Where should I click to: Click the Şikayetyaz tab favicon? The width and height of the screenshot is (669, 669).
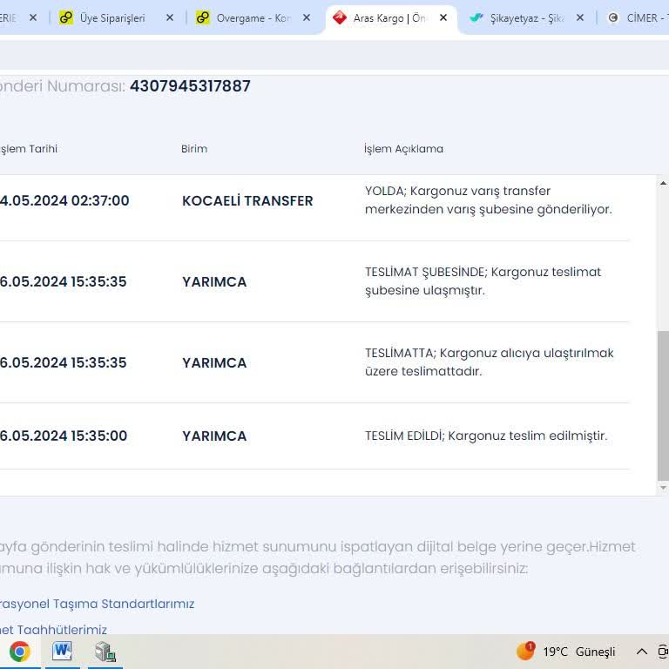476,18
